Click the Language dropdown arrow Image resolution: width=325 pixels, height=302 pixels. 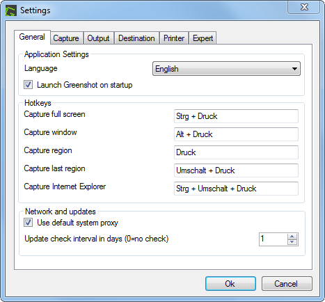(294, 69)
